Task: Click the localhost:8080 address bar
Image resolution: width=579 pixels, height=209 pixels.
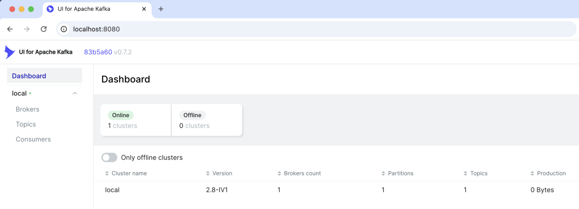Action: click(x=316, y=29)
